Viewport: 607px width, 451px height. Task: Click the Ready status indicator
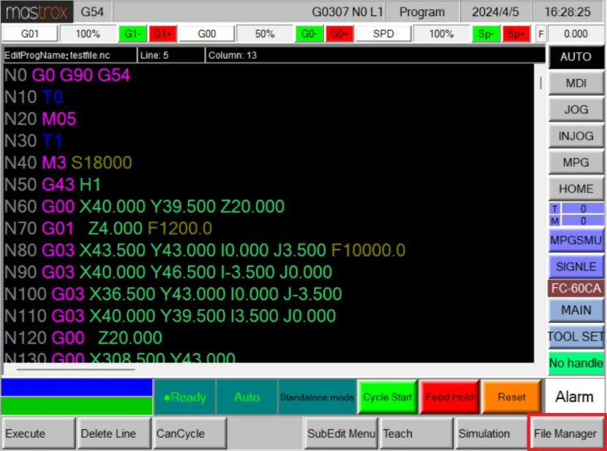click(x=184, y=397)
